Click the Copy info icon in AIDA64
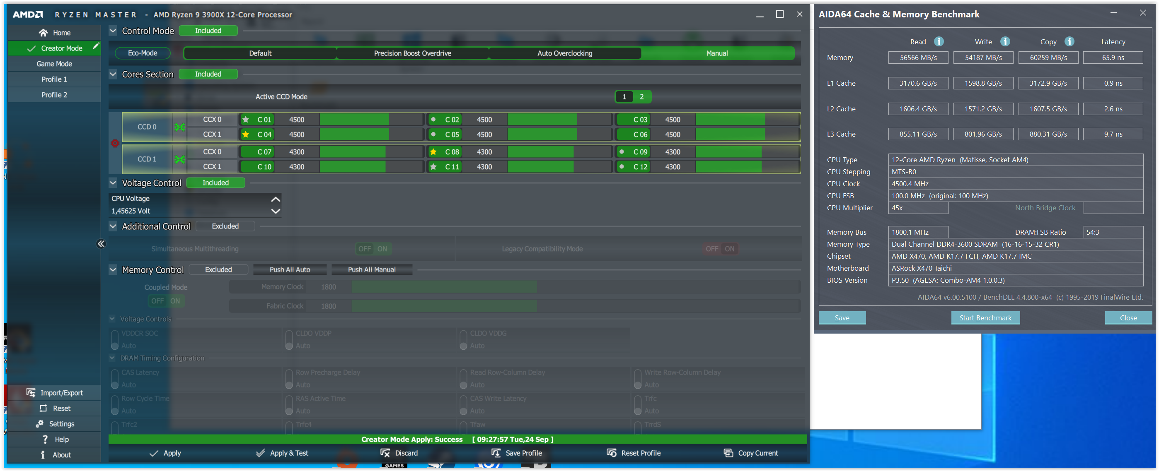The height and width of the screenshot is (471, 1159). click(x=1069, y=41)
